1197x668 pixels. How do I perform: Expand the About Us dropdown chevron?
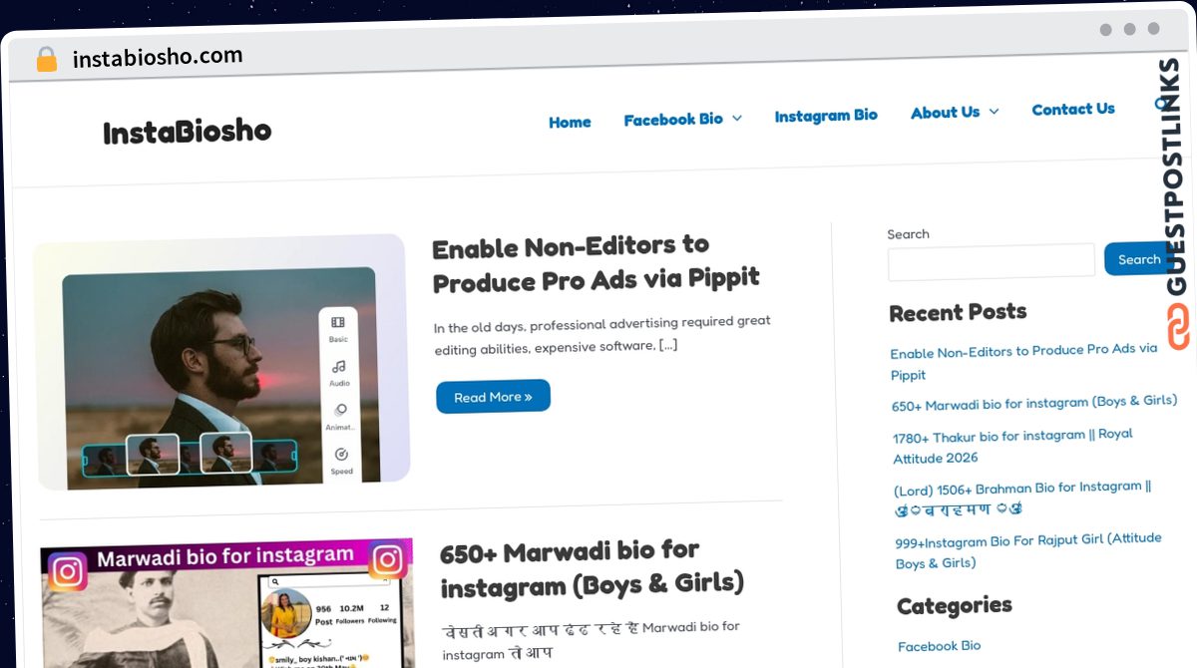[994, 112]
